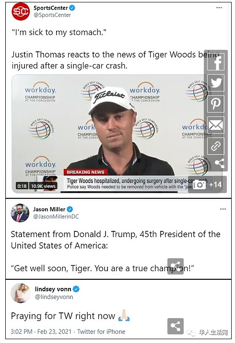Screen dimensions: 235x343
Task: Share by email envelope icon
Action: click(x=216, y=125)
